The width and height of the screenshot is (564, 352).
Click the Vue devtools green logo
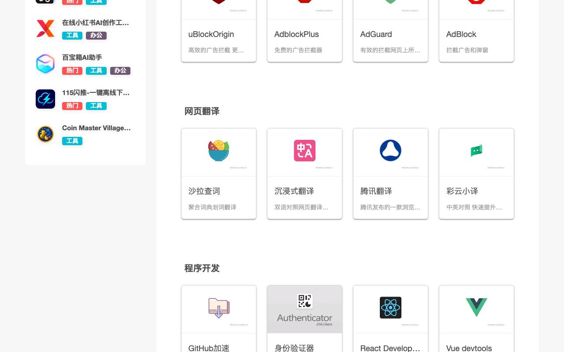pos(476,308)
